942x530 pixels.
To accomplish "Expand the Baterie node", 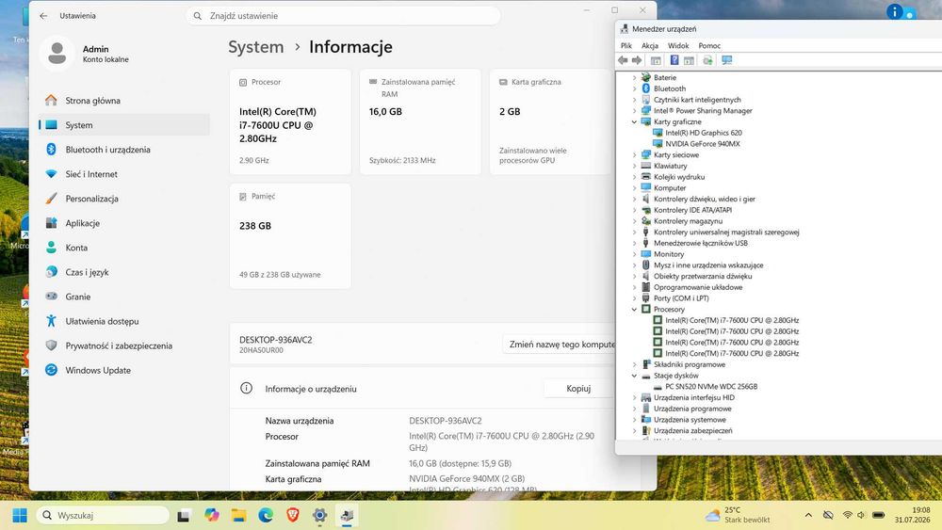I will click(634, 77).
